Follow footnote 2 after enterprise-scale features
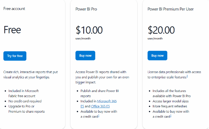The width and height of the screenshot is (209, 129). (187, 76)
